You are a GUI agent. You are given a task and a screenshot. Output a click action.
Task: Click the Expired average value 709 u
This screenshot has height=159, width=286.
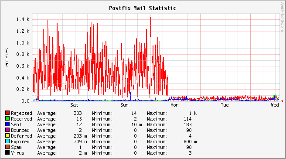pyautogui.click(x=80, y=142)
